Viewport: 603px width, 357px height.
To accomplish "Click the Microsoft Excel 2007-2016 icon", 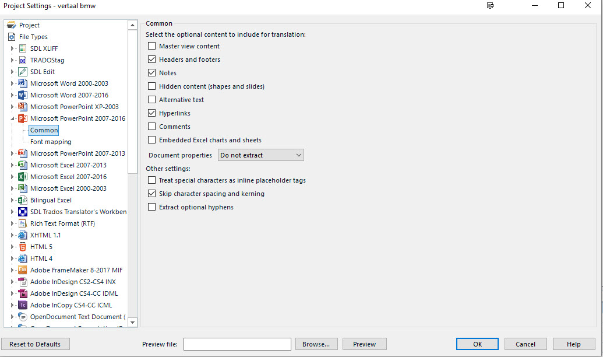I will pyautogui.click(x=23, y=177).
